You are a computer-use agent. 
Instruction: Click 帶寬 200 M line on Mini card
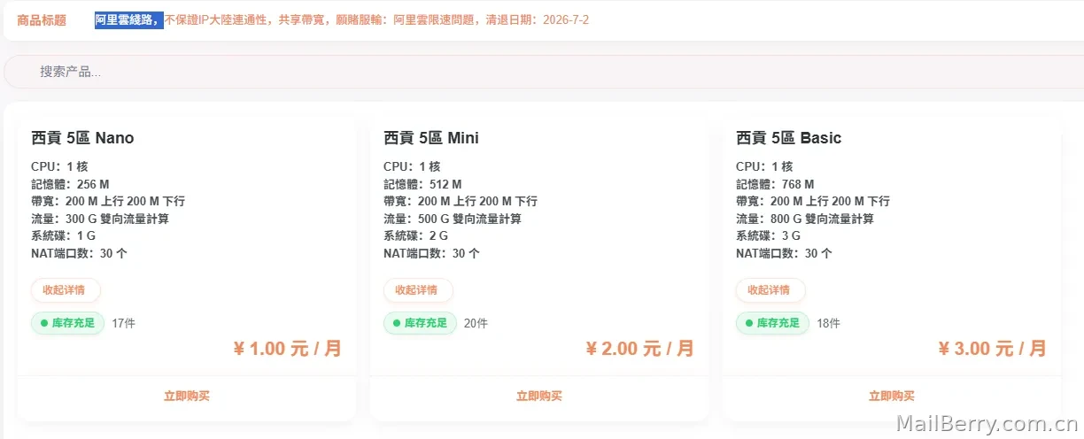tap(461, 202)
